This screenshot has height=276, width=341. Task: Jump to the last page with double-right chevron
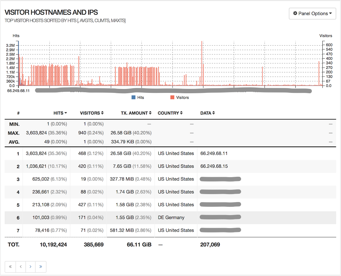click(x=41, y=267)
